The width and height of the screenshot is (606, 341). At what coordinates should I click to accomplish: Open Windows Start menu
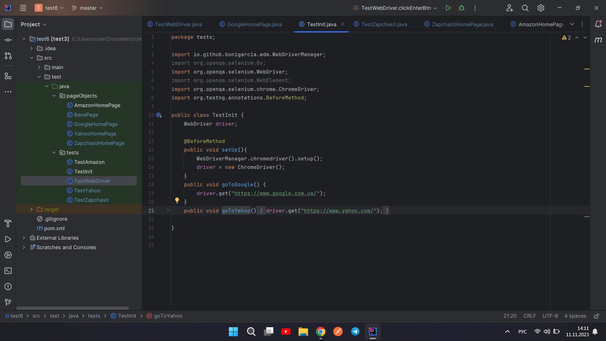(x=233, y=332)
